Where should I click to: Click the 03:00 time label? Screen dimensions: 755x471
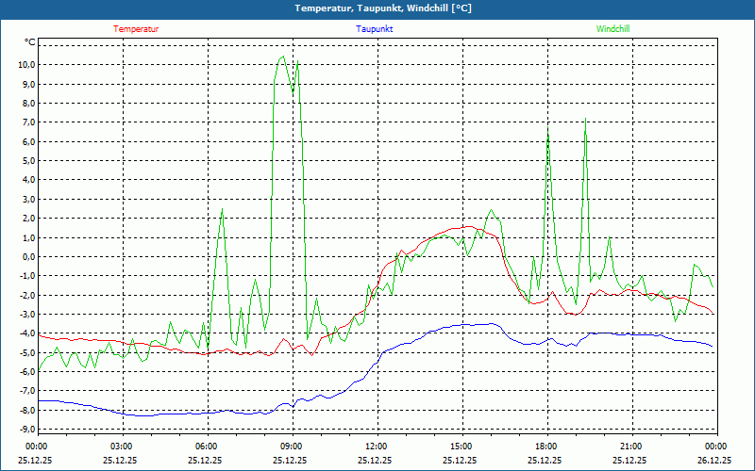pyautogui.click(x=121, y=447)
